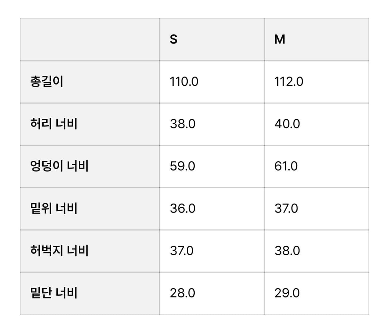This screenshot has width=389, height=331.
Task: Select the 밑위 너비 row label
Action: click(x=54, y=208)
